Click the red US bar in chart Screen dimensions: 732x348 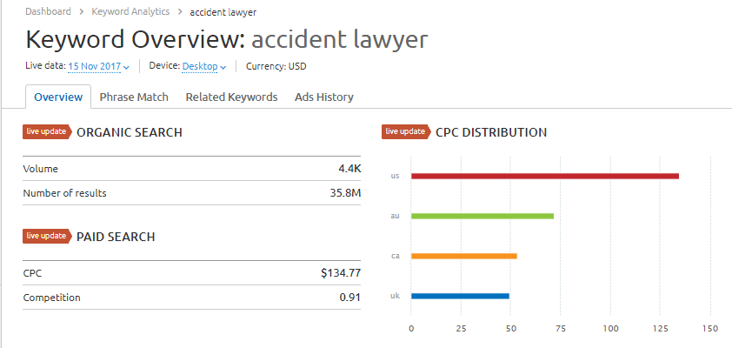[x=545, y=176]
